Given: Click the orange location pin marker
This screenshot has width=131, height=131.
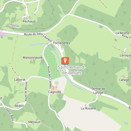Looking at the screenshot, I should point(65,61).
